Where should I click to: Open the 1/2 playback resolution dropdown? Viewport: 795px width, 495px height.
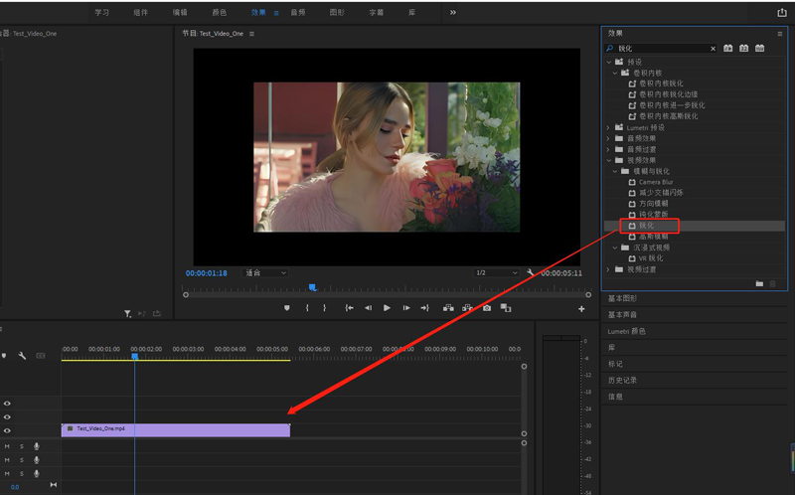(495, 272)
